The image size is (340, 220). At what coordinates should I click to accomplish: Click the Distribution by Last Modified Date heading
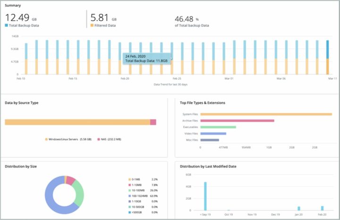coord(208,167)
